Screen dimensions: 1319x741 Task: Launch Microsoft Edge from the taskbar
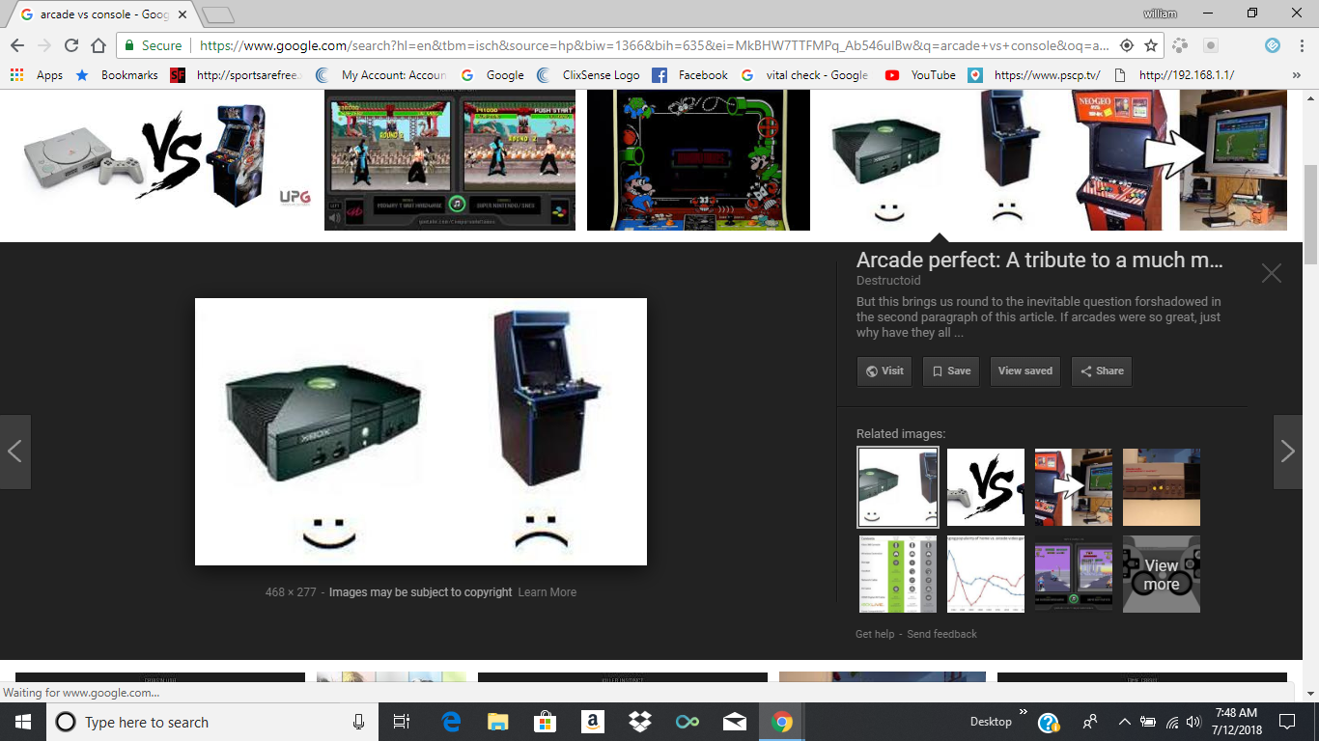(451, 722)
